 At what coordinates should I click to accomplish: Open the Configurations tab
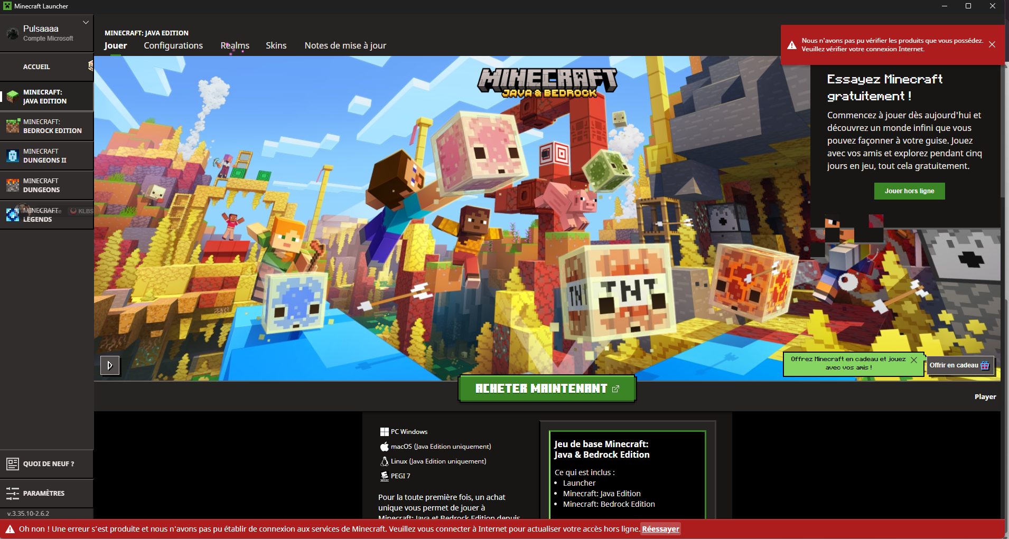click(x=173, y=45)
